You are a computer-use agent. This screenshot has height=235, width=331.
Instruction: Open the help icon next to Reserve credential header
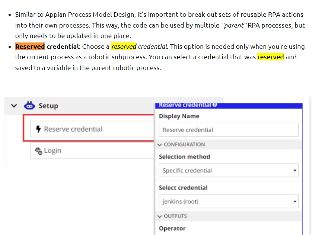[x=215, y=105]
